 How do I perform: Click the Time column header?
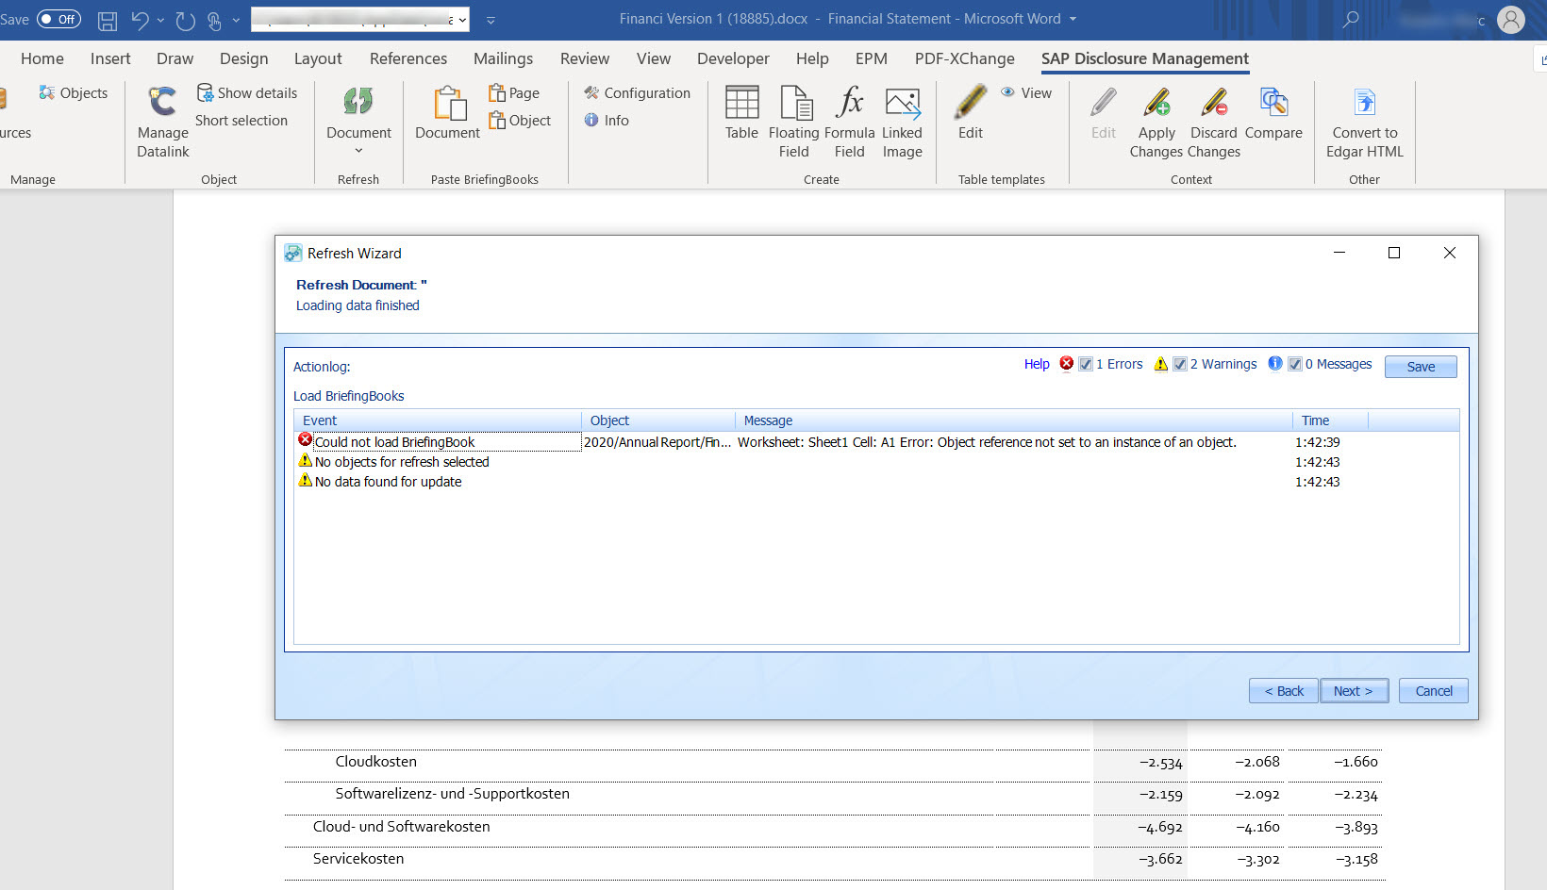coord(1330,420)
